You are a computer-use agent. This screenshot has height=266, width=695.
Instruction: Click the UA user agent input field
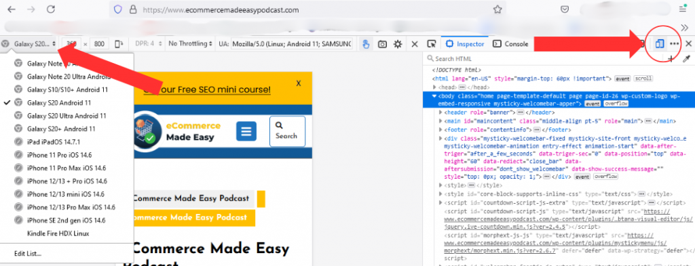292,44
